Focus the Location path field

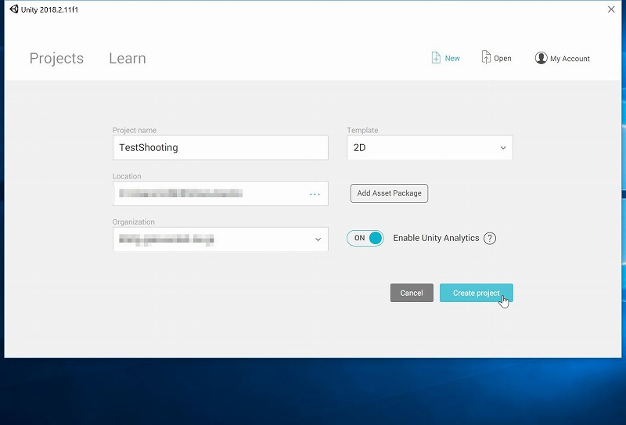pyautogui.click(x=221, y=193)
